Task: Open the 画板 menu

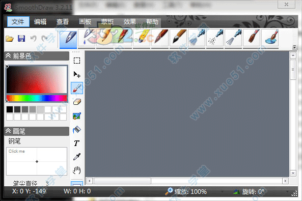Action: 85,21
